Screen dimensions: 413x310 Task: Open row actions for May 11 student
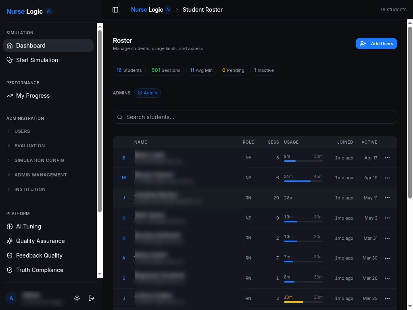point(387,198)
